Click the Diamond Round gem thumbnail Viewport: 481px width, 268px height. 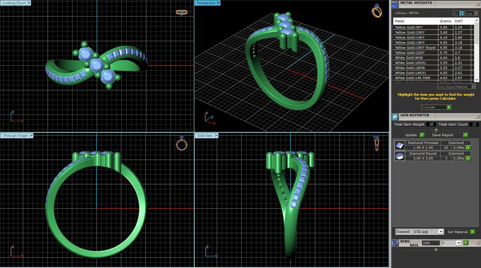pyautogui.click(x=400, y=156)
